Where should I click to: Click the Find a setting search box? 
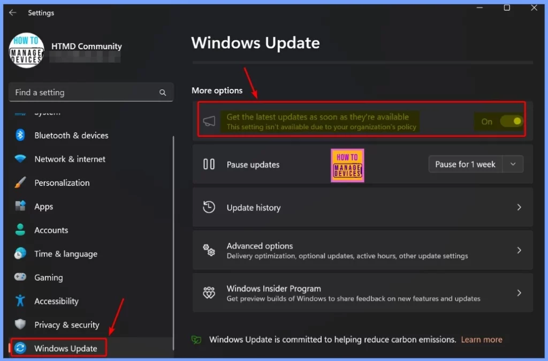(x=91, y=92)
